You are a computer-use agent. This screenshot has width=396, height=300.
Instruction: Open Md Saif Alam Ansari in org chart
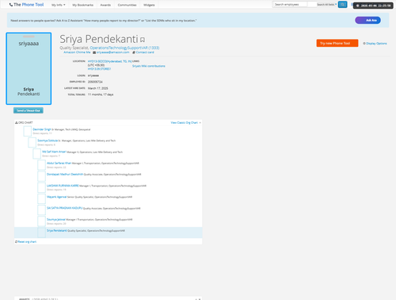click(x=54, y=152)
